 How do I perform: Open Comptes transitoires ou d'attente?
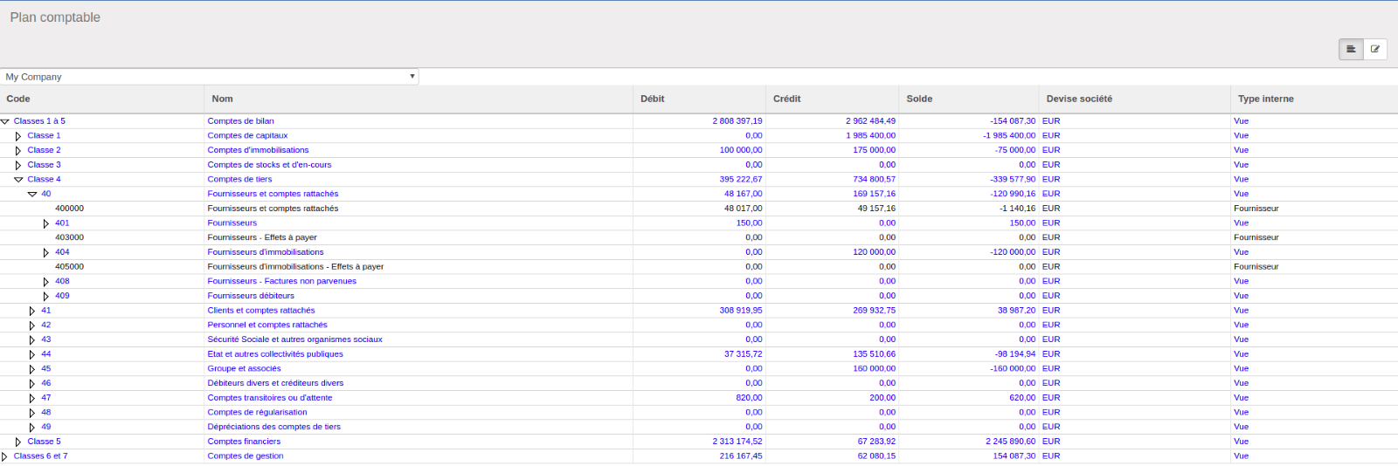pos(270,397)
